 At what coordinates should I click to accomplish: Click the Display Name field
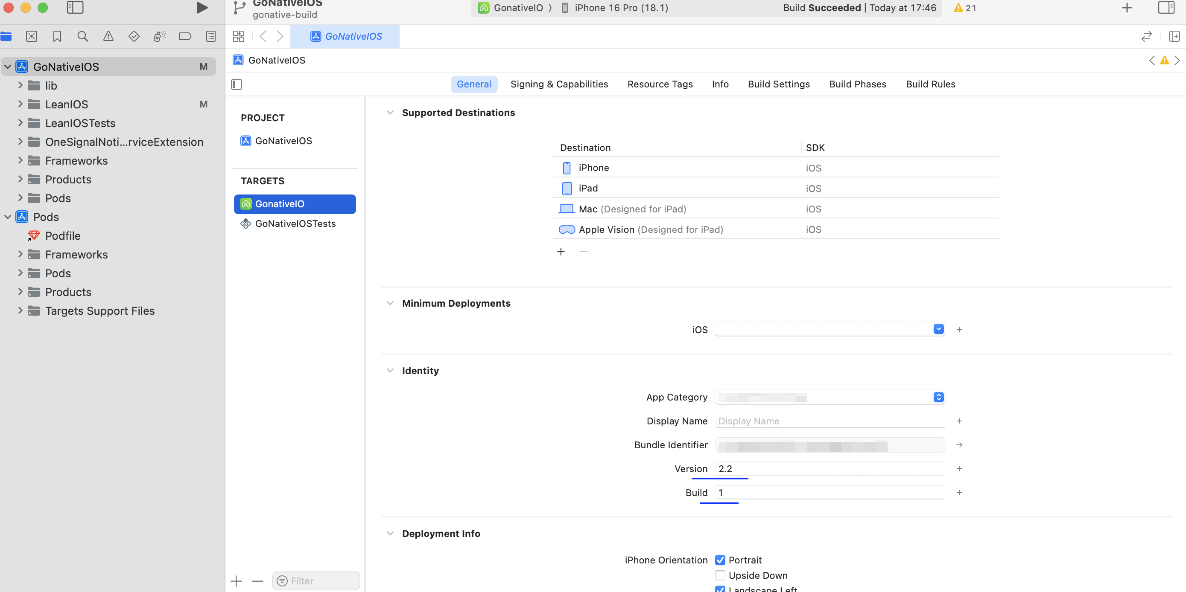click(830, 421)
